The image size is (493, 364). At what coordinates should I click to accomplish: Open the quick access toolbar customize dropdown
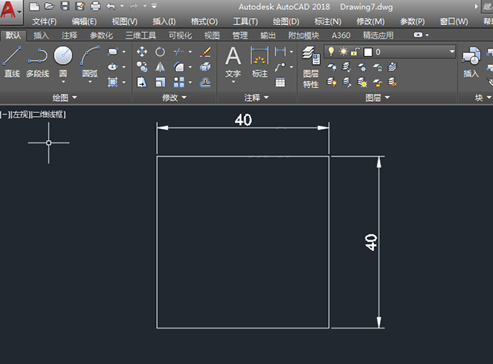[x=154, y=6]
